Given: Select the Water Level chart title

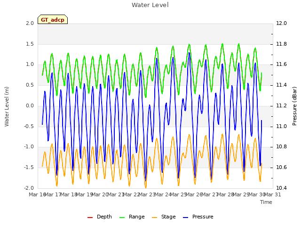Looking at the screenshot, I should coord(150,5).
